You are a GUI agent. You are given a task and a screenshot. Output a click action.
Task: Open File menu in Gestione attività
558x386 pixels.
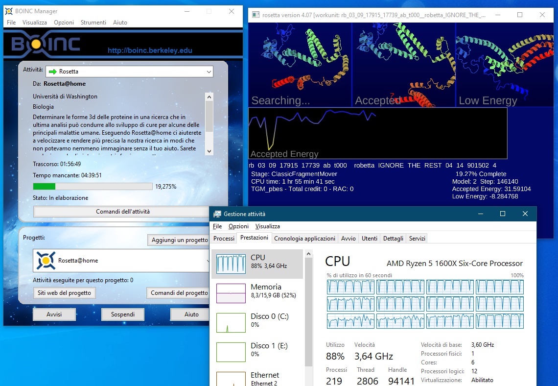tap(217, 226)
